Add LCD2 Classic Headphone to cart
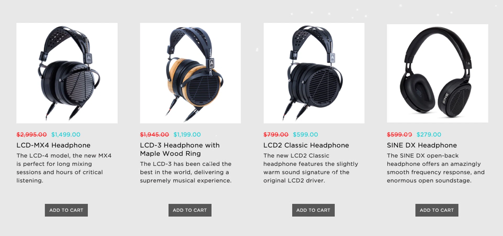The width and height of the screenshot is (503, 236). (x=313, y=210)
